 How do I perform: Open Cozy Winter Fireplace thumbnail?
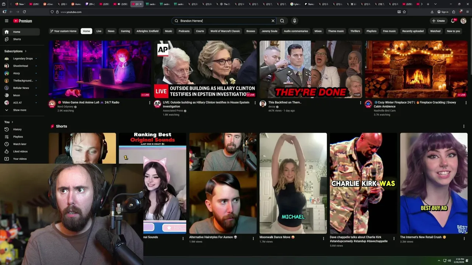[416, 69]
